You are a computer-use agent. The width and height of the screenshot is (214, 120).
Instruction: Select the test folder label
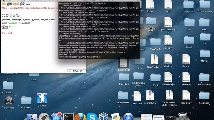(x=8, y=78)
